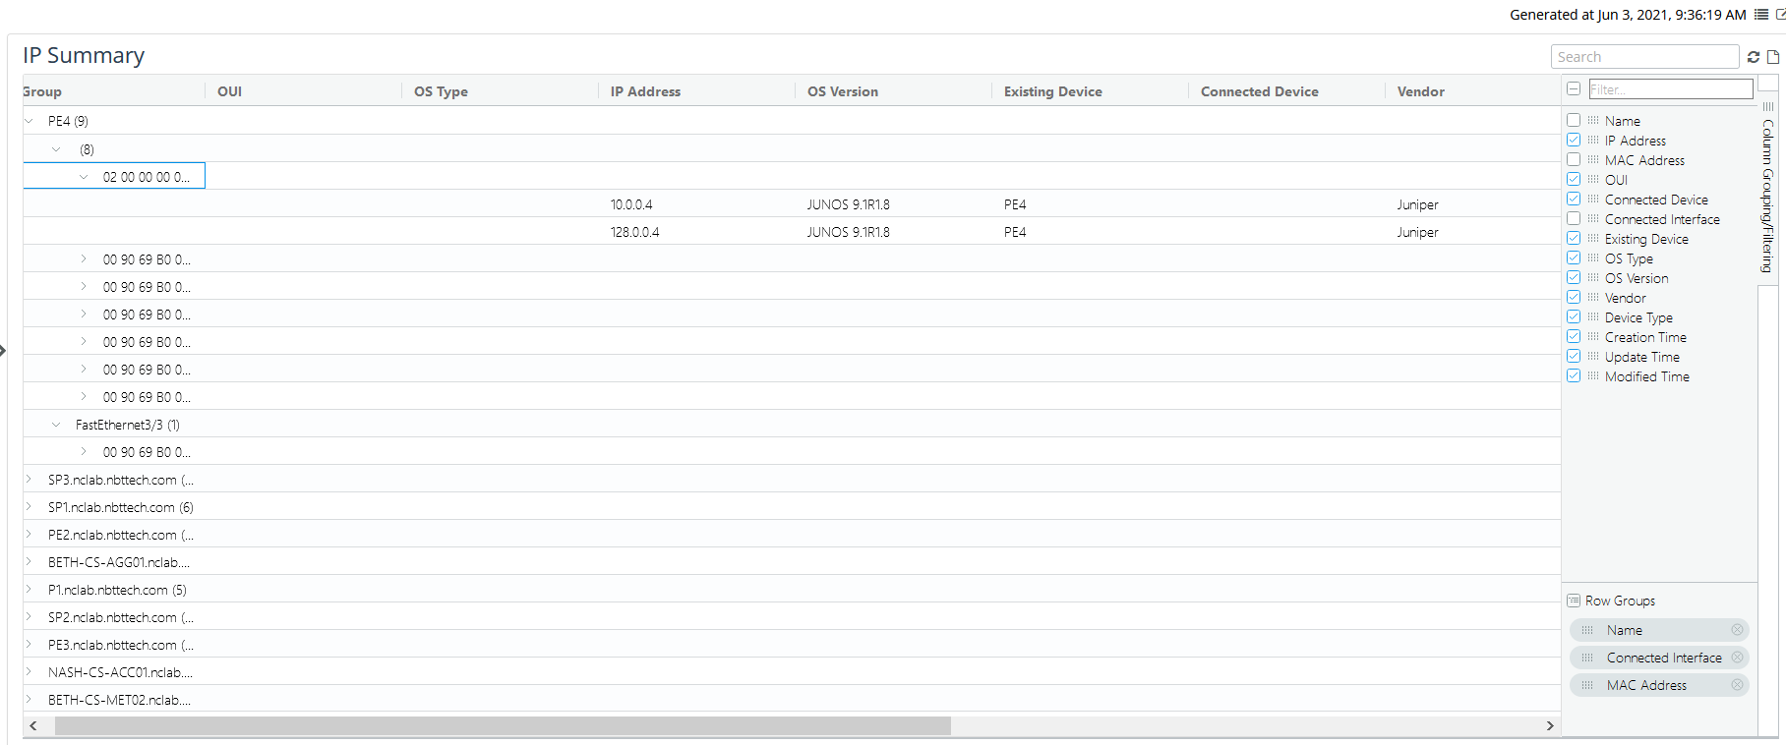Image resolution: width=1786 pixels, height=745 pixels.
Task: Click the horizontal scrollbar right arrow
Action: [x=1550, y=725]
